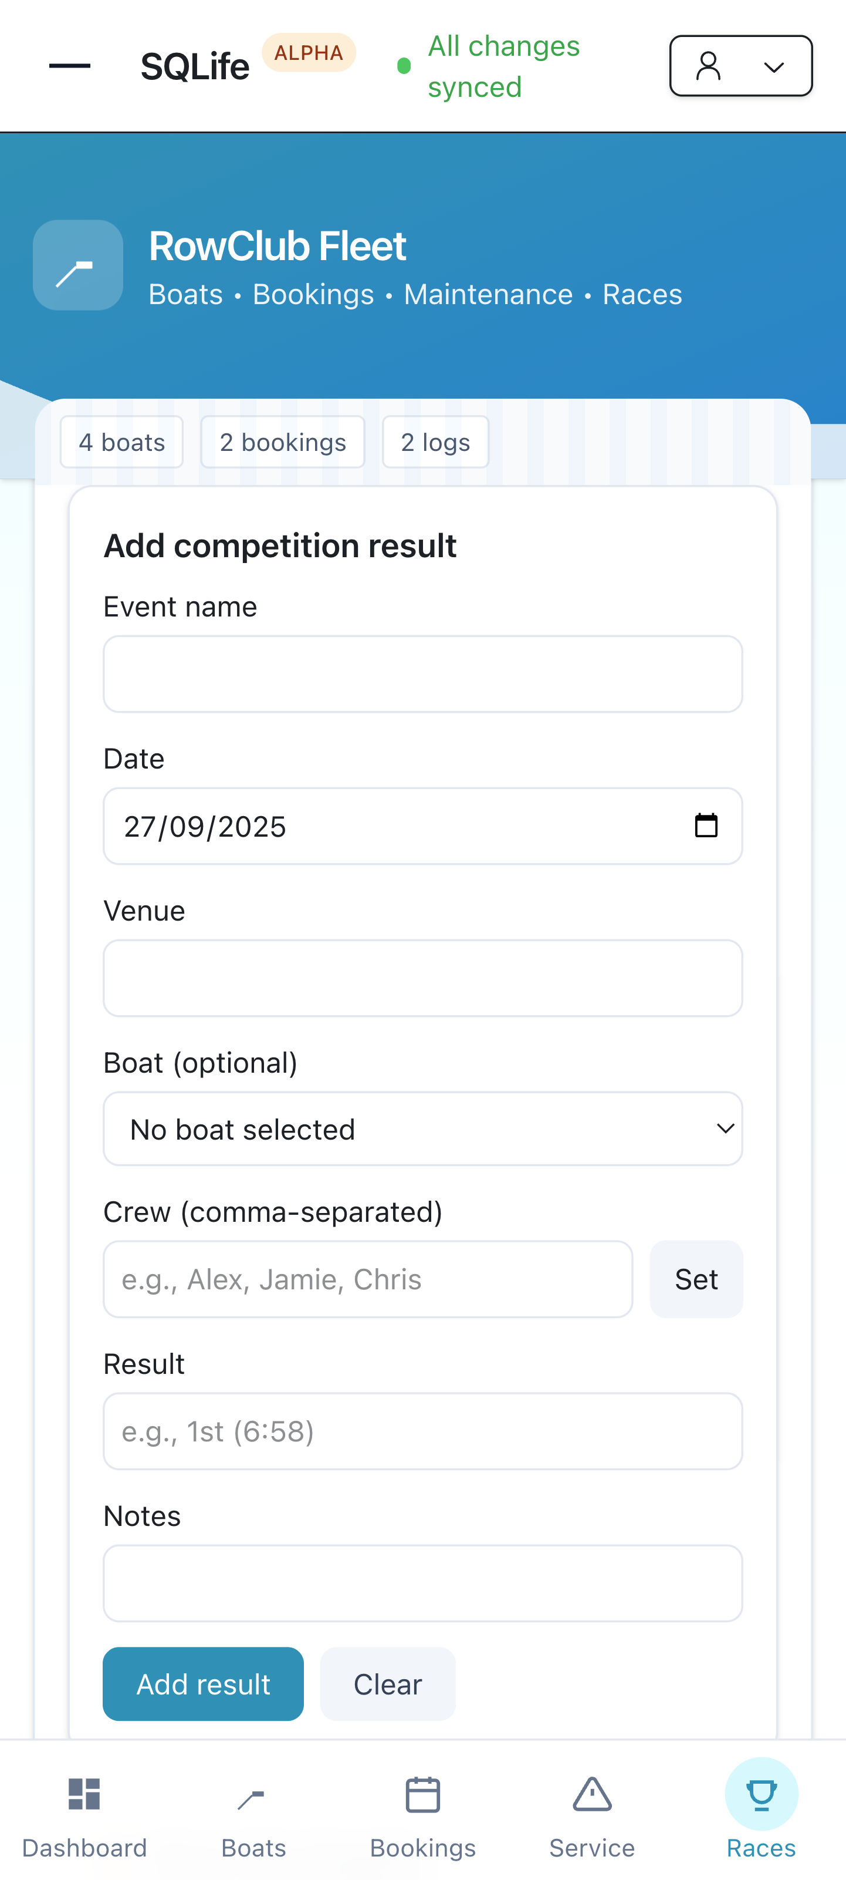
Task: Open the date picker calendar icon
Action: pyautogui.click(x=705, y=826)
